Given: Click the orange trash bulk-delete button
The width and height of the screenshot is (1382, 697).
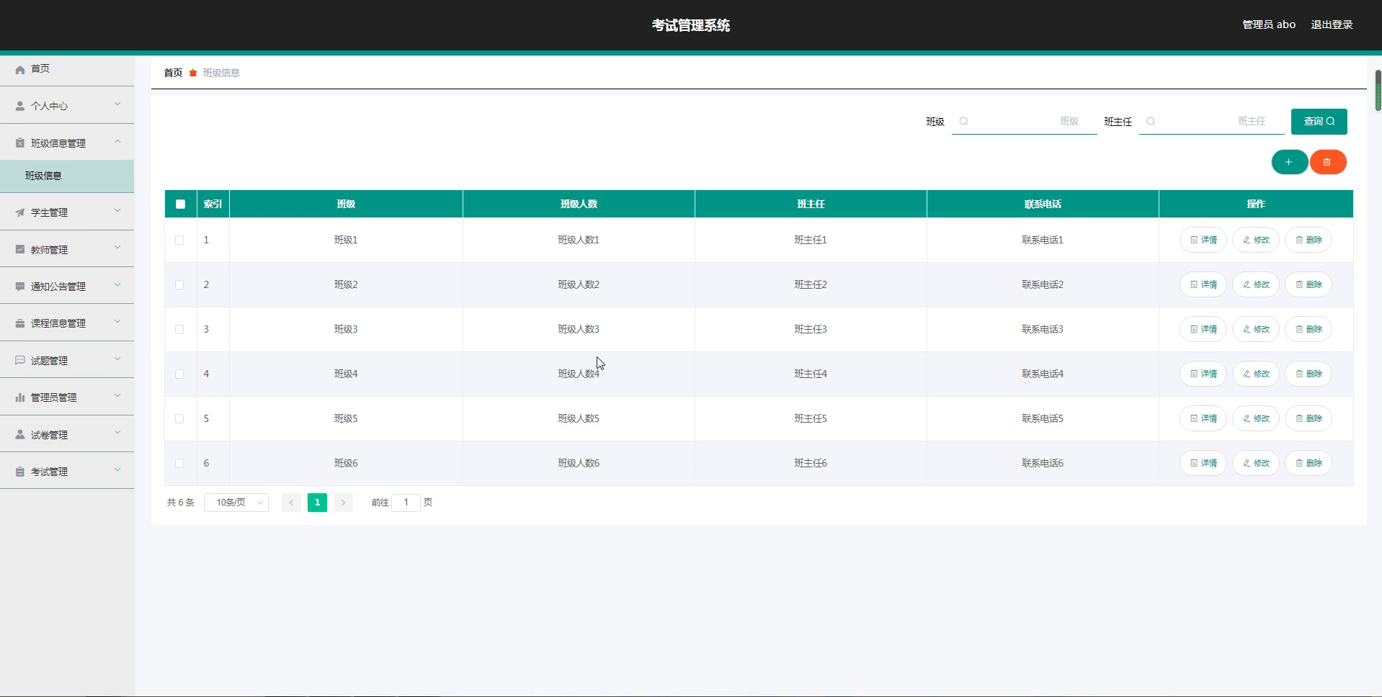Looking at the screenshot, I should coord(1327,162).
